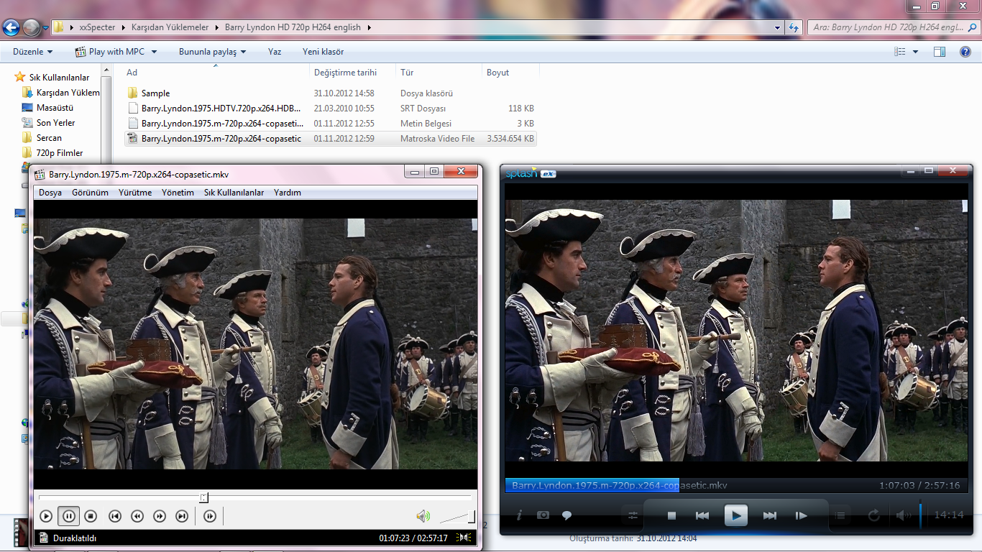This screenshot has height=552, width=982.
Task: Click the next track button in Splash
Action: tap(769, 515)
